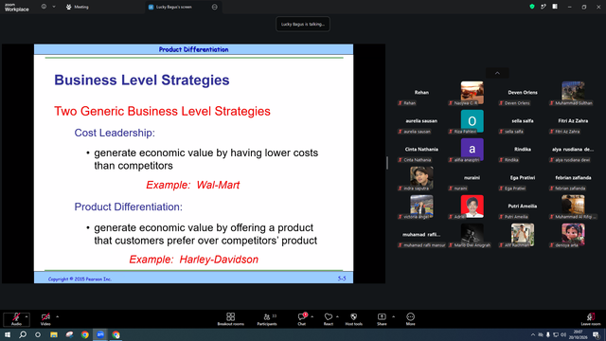Select Adriel's red-background photo
Viewport: 606px width, 341px height.
(472, 206)
